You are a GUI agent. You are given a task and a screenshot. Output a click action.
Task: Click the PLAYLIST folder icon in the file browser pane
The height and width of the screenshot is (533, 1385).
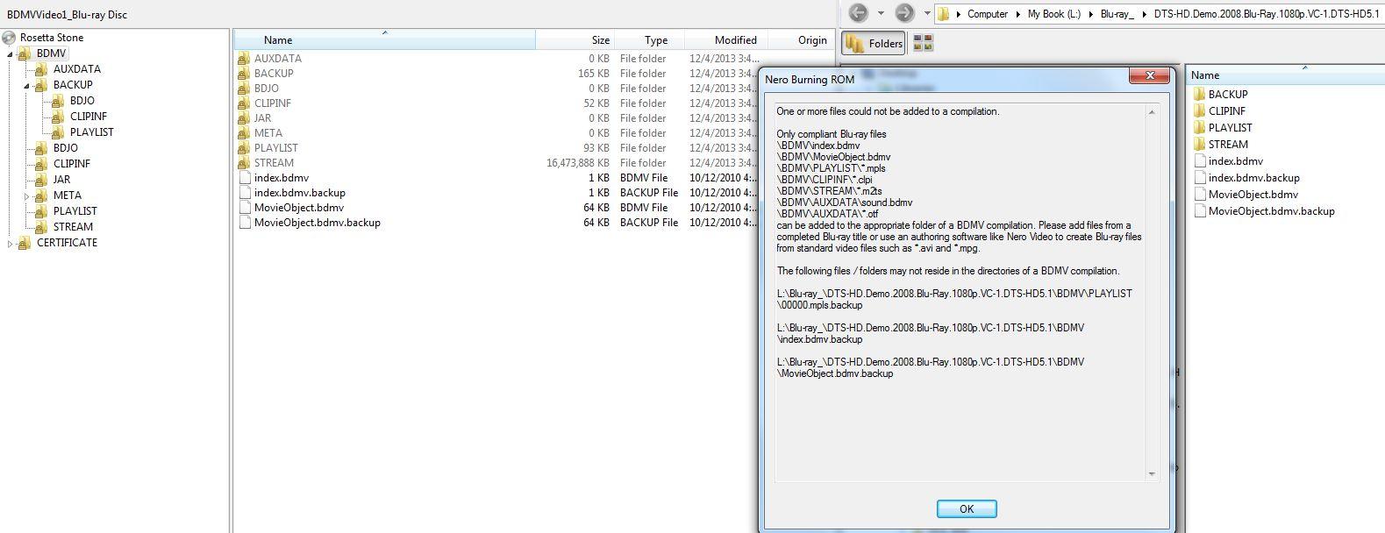1199,128
